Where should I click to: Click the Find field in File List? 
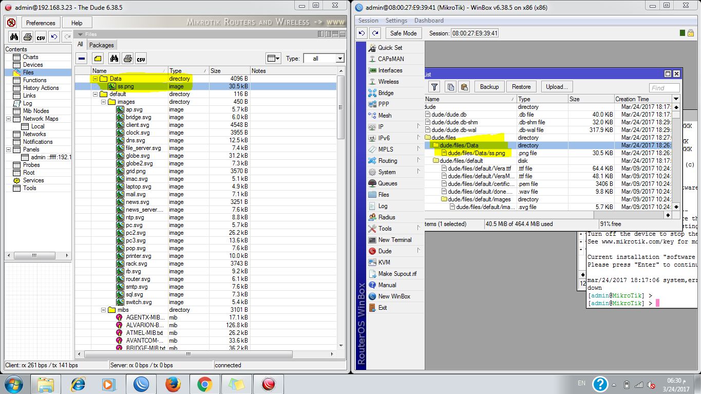pyautogui.click(x=664, y=88)
